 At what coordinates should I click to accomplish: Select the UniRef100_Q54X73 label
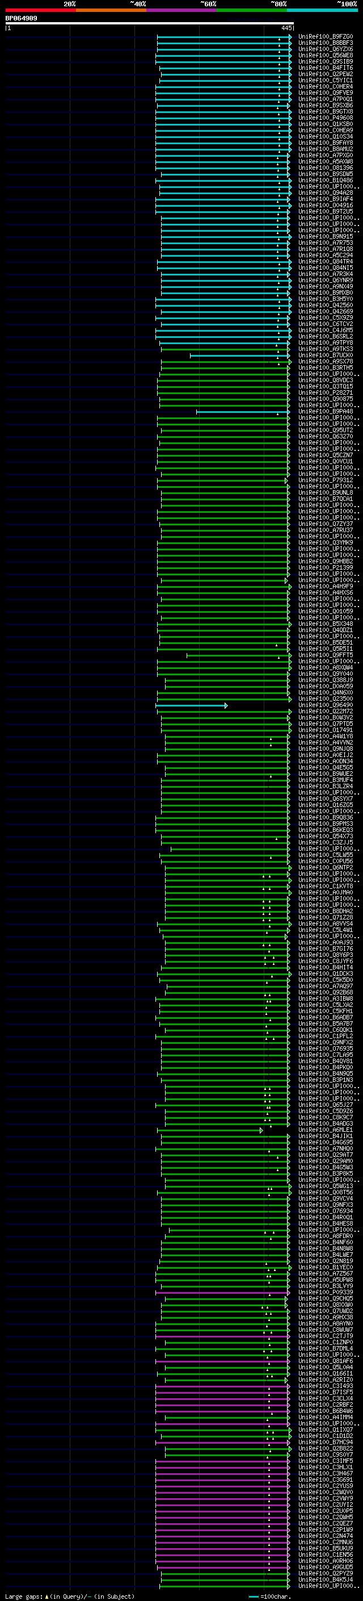(326, 836)
